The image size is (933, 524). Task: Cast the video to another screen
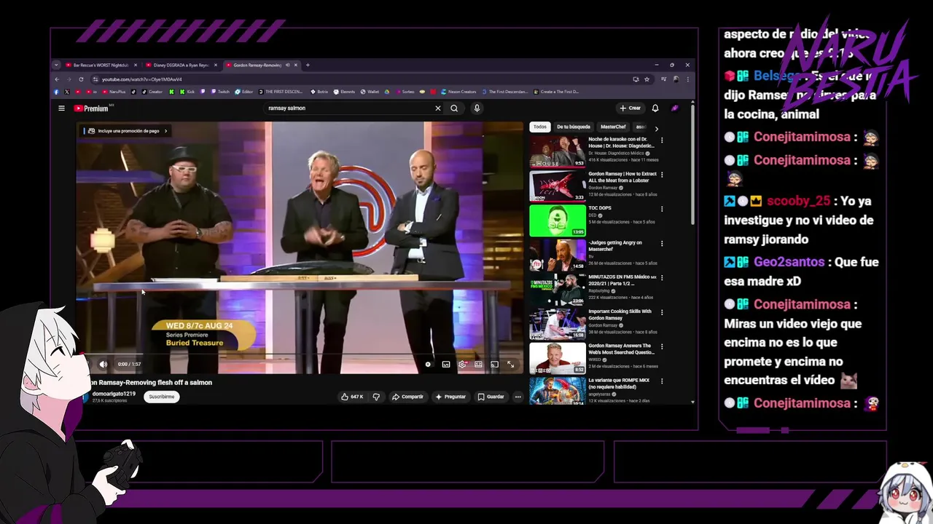494,364
